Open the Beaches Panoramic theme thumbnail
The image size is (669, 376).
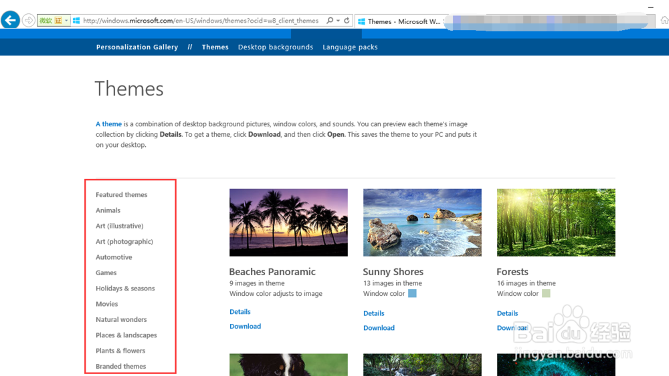pyautogui.click(x=288, y=222)
